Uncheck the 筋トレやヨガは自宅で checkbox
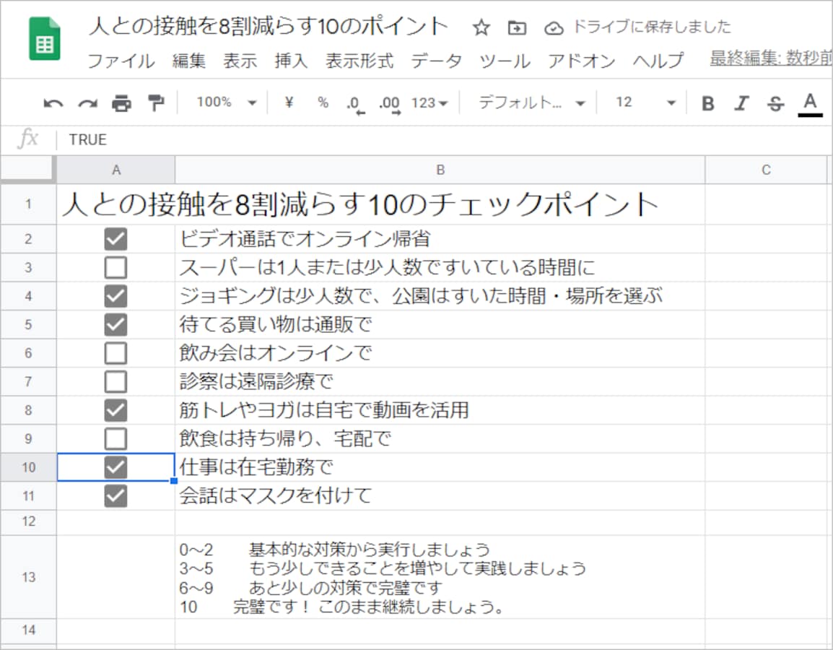This screenshot has width=833, height=650. tap(115, 410)
